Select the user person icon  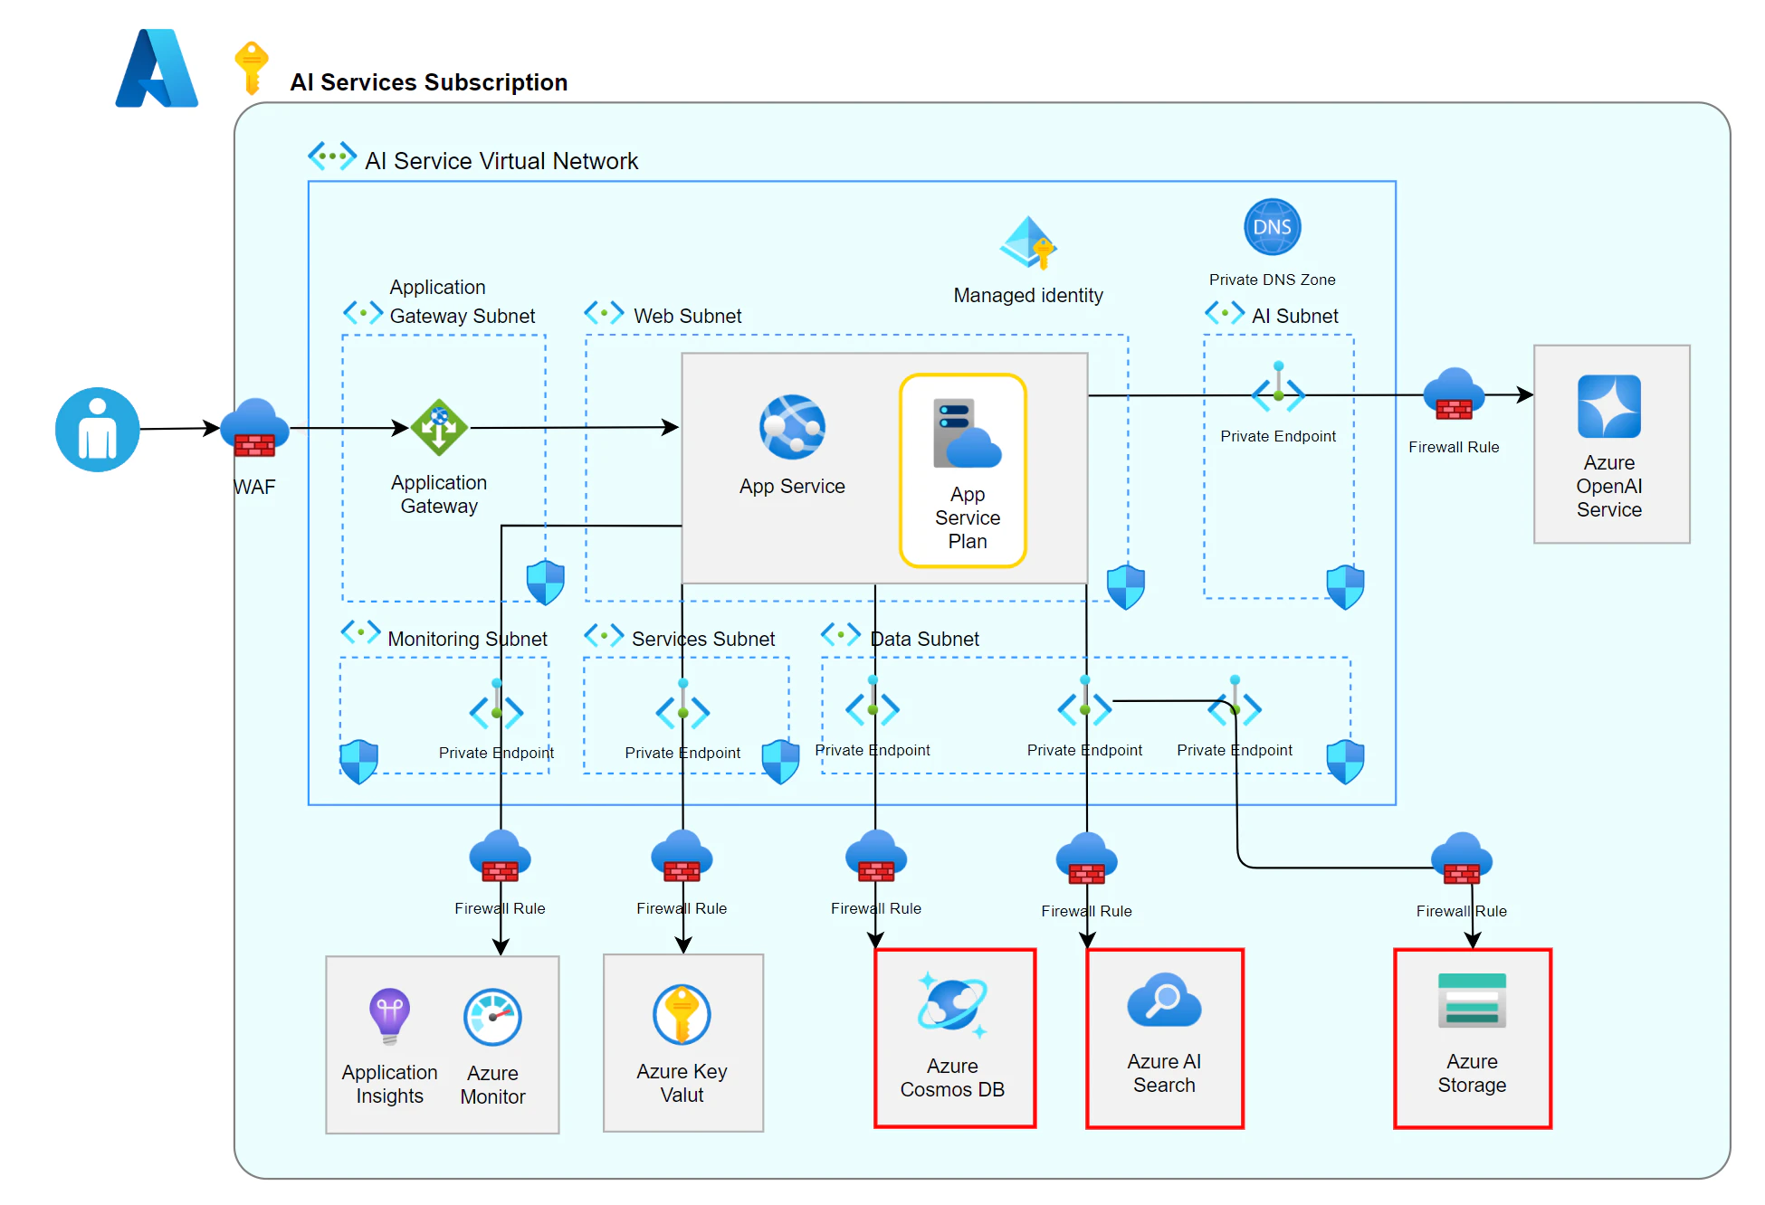click(98, 430)
